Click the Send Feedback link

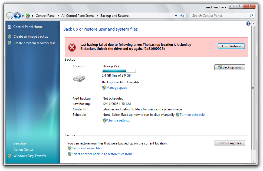pos(215,7)
